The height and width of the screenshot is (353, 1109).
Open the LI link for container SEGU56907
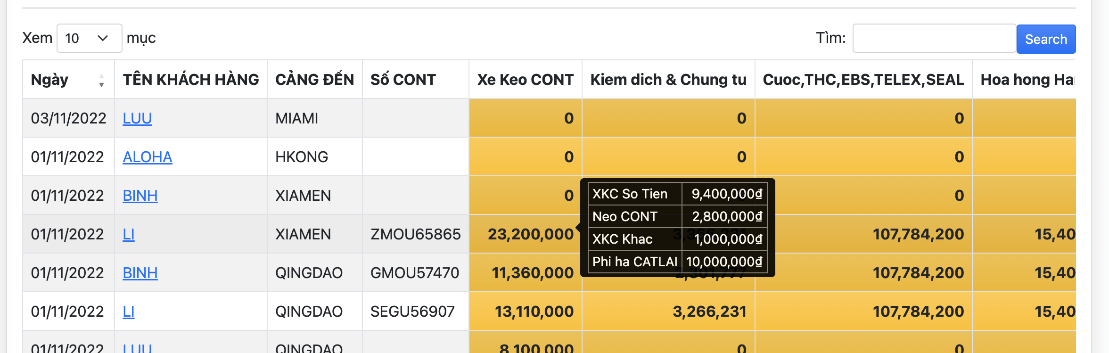129,312
